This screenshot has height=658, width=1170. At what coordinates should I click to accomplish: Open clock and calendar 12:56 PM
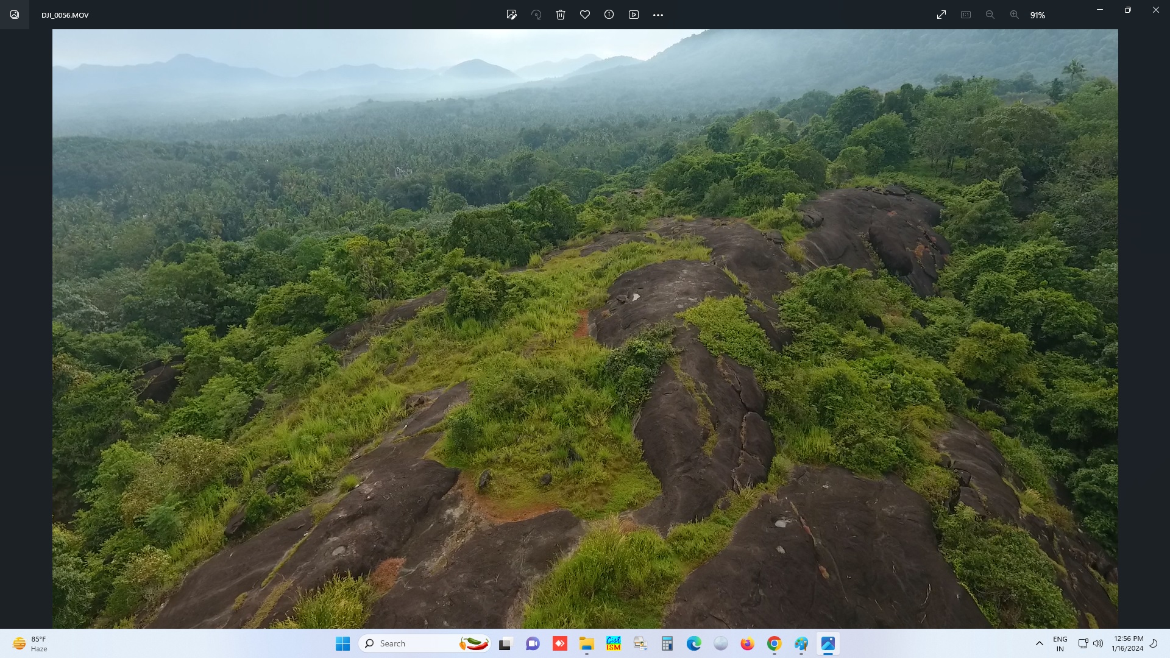point(1128,643)
